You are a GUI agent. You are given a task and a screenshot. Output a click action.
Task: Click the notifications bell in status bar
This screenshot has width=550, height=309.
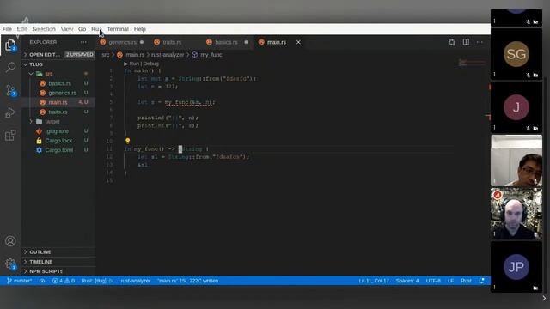[482, 281]
